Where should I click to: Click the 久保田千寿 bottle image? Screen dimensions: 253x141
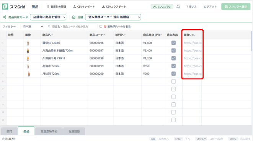tap(28, 58)
